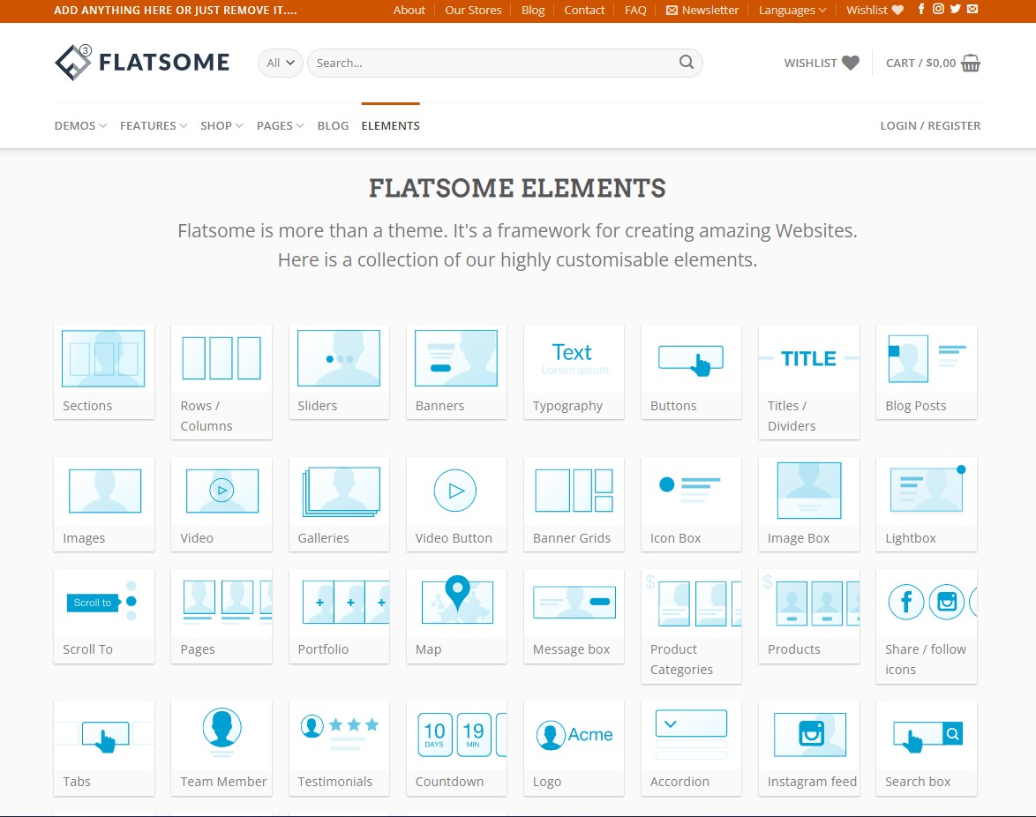Open the Sections element card

(104, 371)
